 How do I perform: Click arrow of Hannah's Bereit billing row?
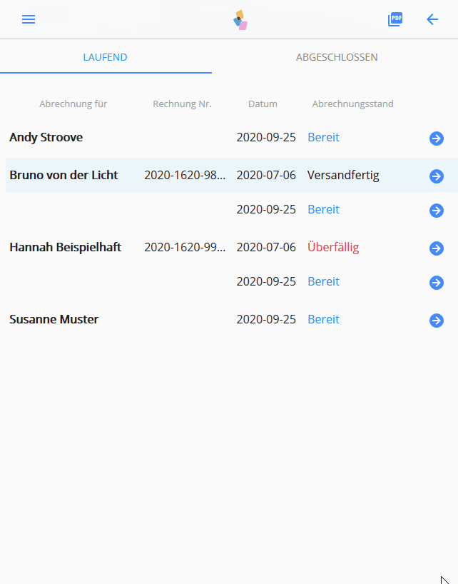point(437,283)
